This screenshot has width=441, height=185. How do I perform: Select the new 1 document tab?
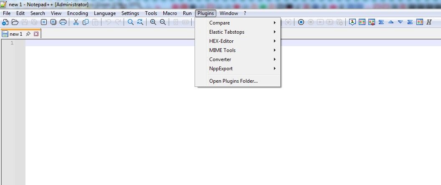coord(16,34)
